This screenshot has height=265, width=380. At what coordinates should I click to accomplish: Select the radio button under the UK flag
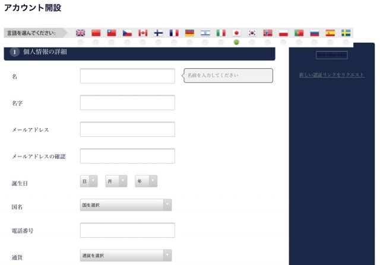pos(81,42)
